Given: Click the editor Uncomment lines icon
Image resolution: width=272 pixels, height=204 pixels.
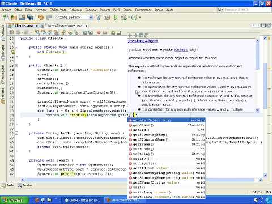Looking at the screenshot, I should 119,32.
